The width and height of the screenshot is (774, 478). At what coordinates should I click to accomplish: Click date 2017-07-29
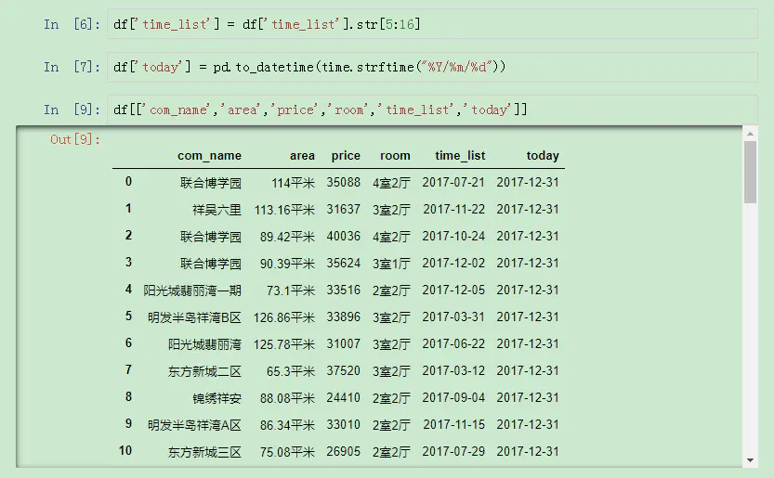[453, 451]
